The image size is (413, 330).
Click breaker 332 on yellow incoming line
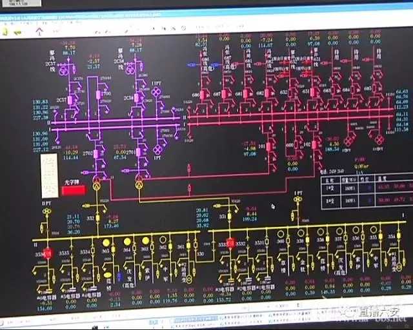pos(98,218)
